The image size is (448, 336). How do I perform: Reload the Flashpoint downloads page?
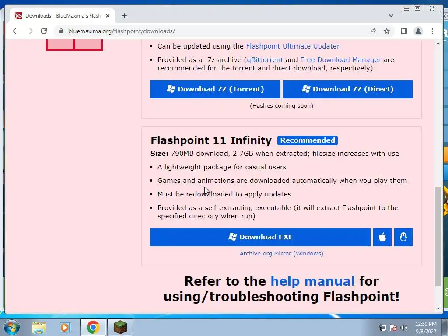[44, 31]
